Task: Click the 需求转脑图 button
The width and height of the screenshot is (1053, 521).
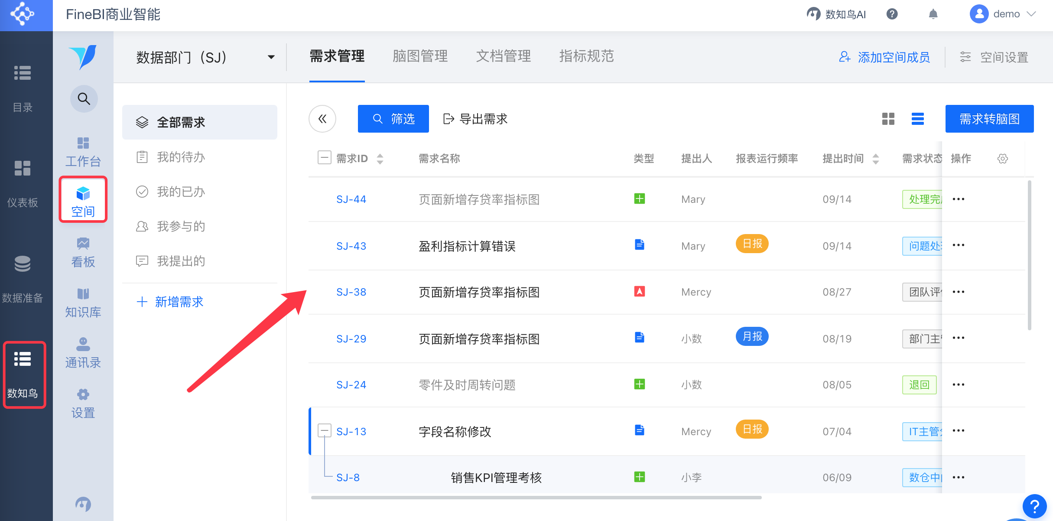Action: [x=989, y=119]
